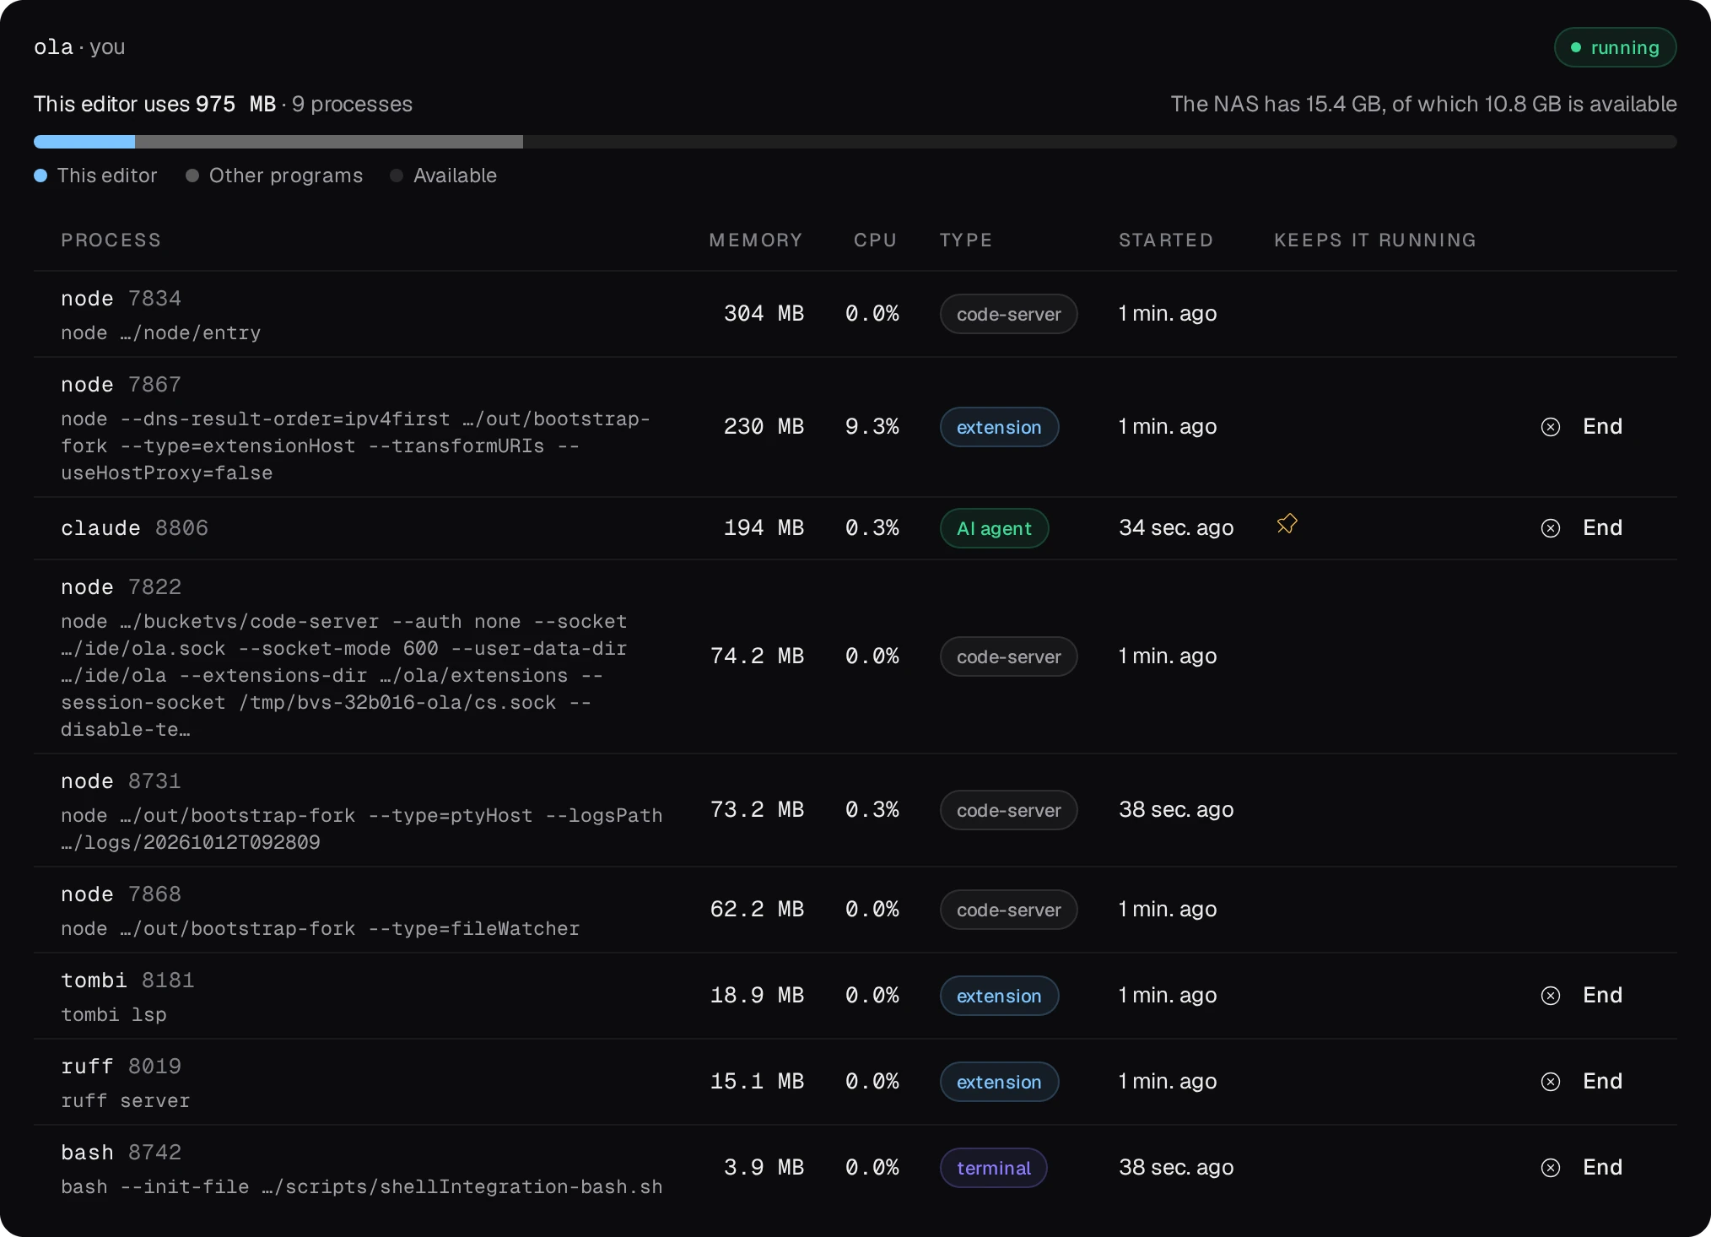End the node 7867 extension host process
The image size is (1711, 1237).
coord(1582,427)
